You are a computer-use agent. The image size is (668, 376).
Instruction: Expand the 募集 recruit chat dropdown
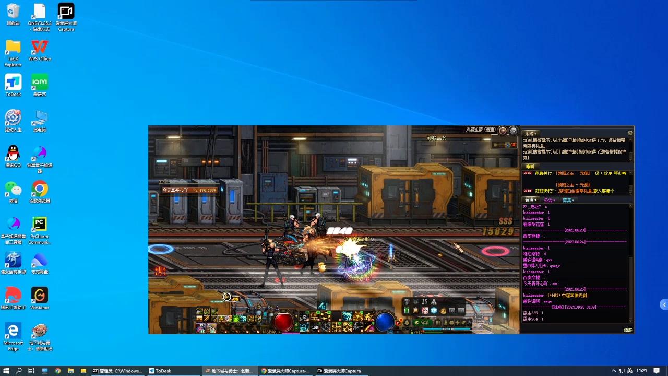(x=568, y=200)
